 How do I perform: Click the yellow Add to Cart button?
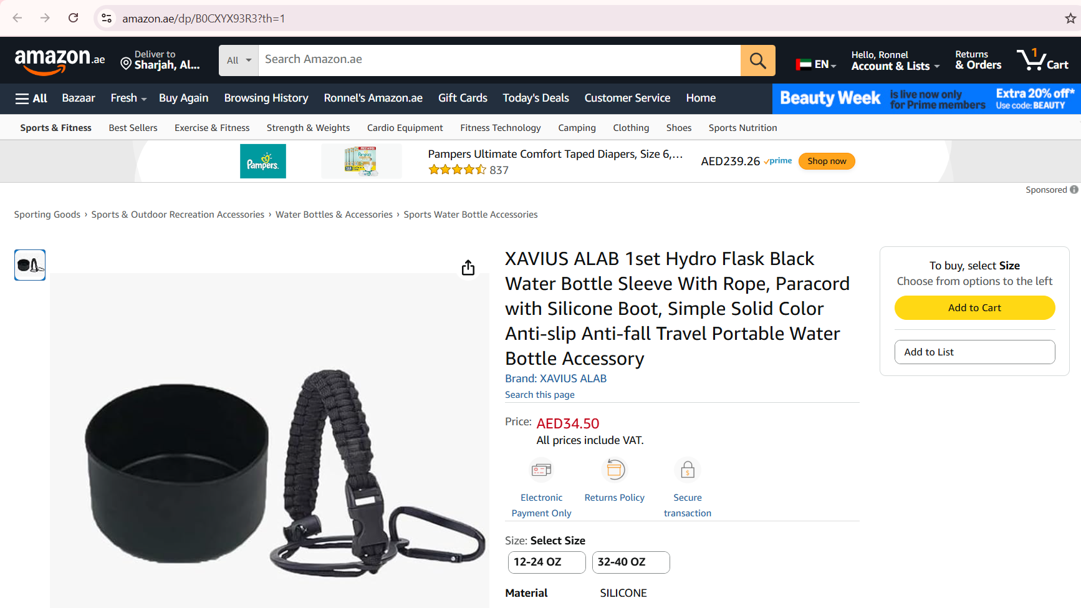pyautogui.click(x=974, y=308)
